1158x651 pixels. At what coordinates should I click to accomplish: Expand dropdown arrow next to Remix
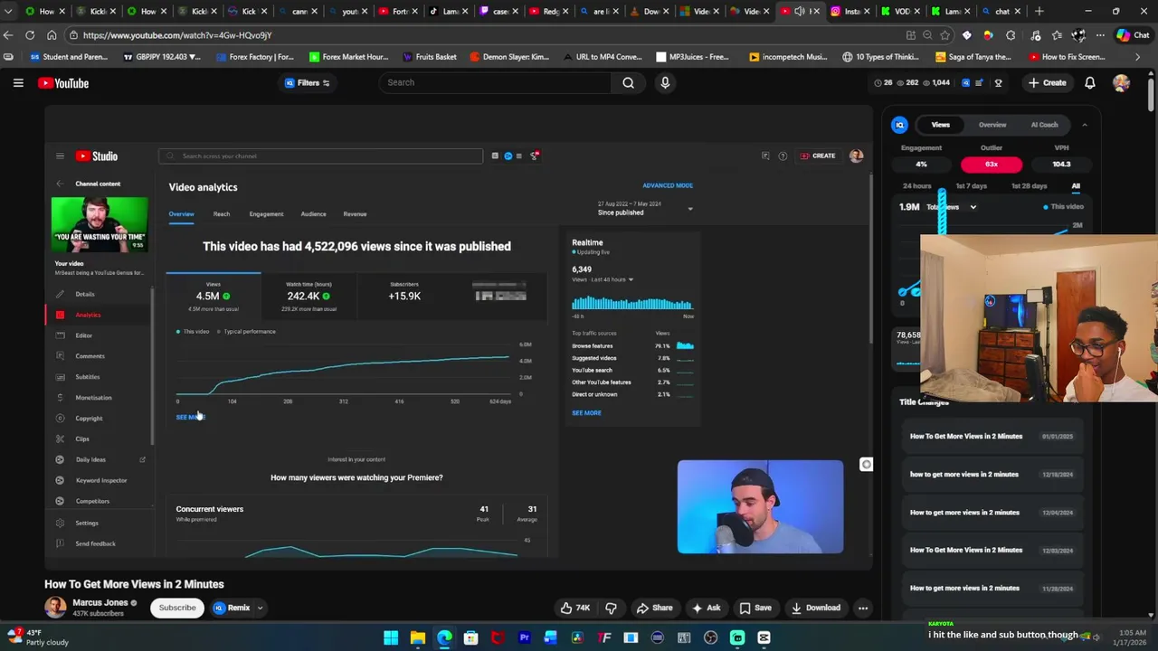coord(260,608)
